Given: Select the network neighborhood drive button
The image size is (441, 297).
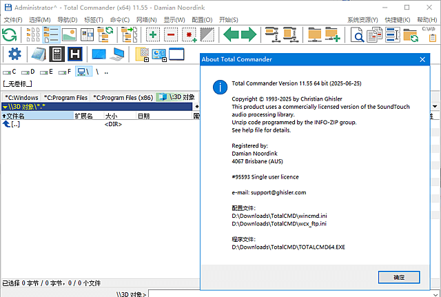Looking at the screenshot, I should click(x=83, y=72).
